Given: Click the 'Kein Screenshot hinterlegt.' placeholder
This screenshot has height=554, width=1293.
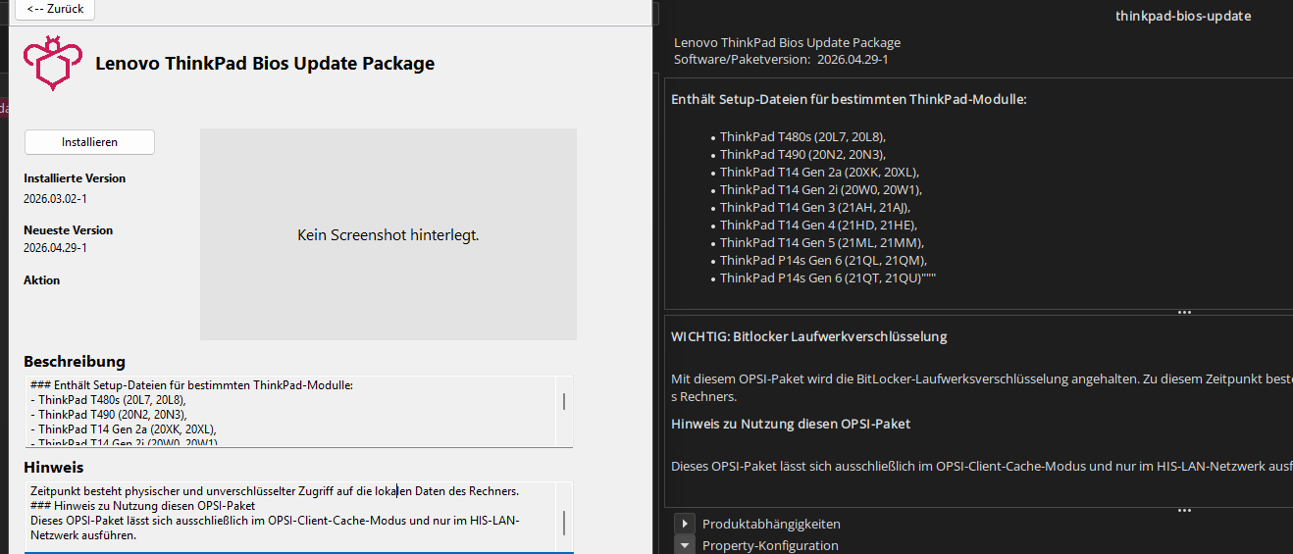Looking at the screenshot, I should [x=388, y=235].
